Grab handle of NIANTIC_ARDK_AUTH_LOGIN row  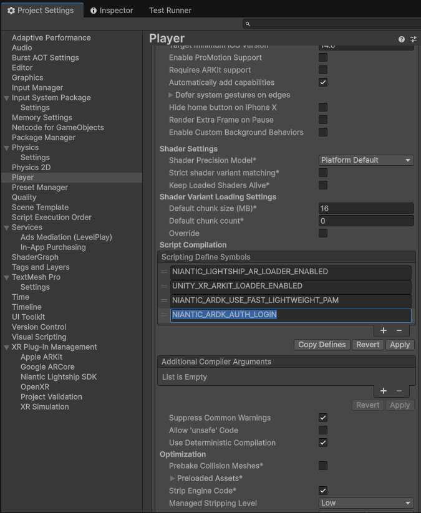164,315
